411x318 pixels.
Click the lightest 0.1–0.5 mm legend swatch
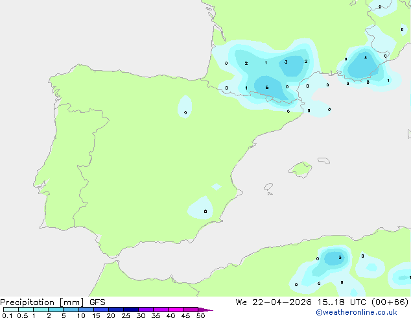pos(11,310)
